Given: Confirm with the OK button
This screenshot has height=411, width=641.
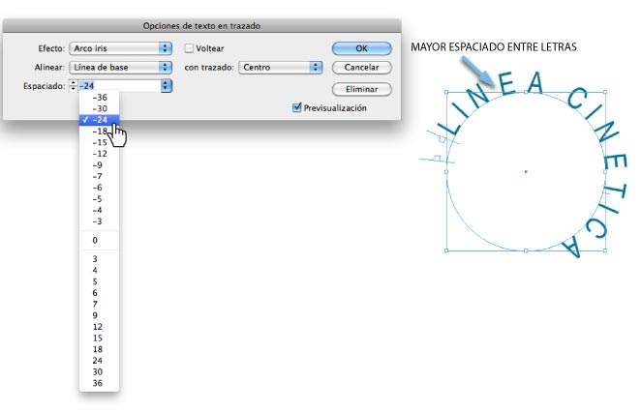Looking at the screenshot, I should tap(362, 48).
